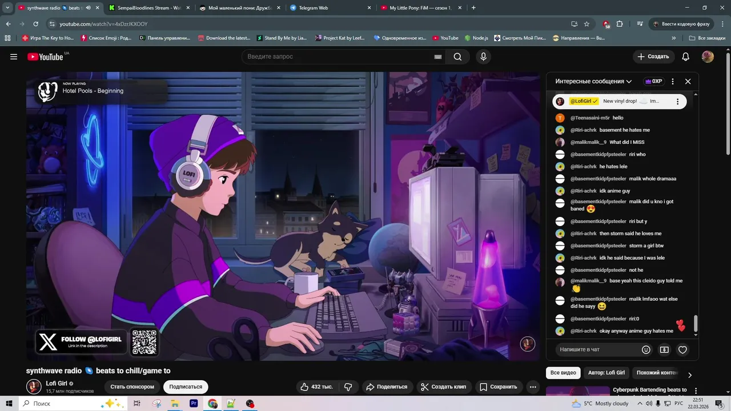Focus the Напишите в чат input
The image size is (731, 411).
[597, 349]
